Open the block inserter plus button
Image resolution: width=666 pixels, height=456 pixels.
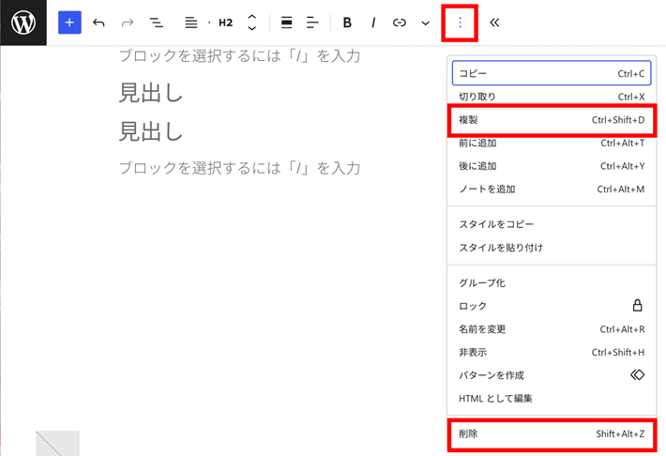(x=69, y=23)
